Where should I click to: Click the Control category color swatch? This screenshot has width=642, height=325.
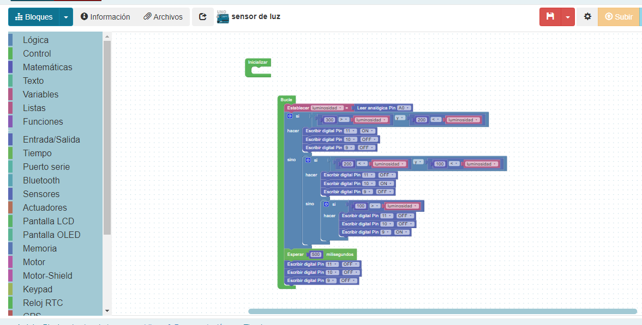pyautogui.click(x=10, y=53)
